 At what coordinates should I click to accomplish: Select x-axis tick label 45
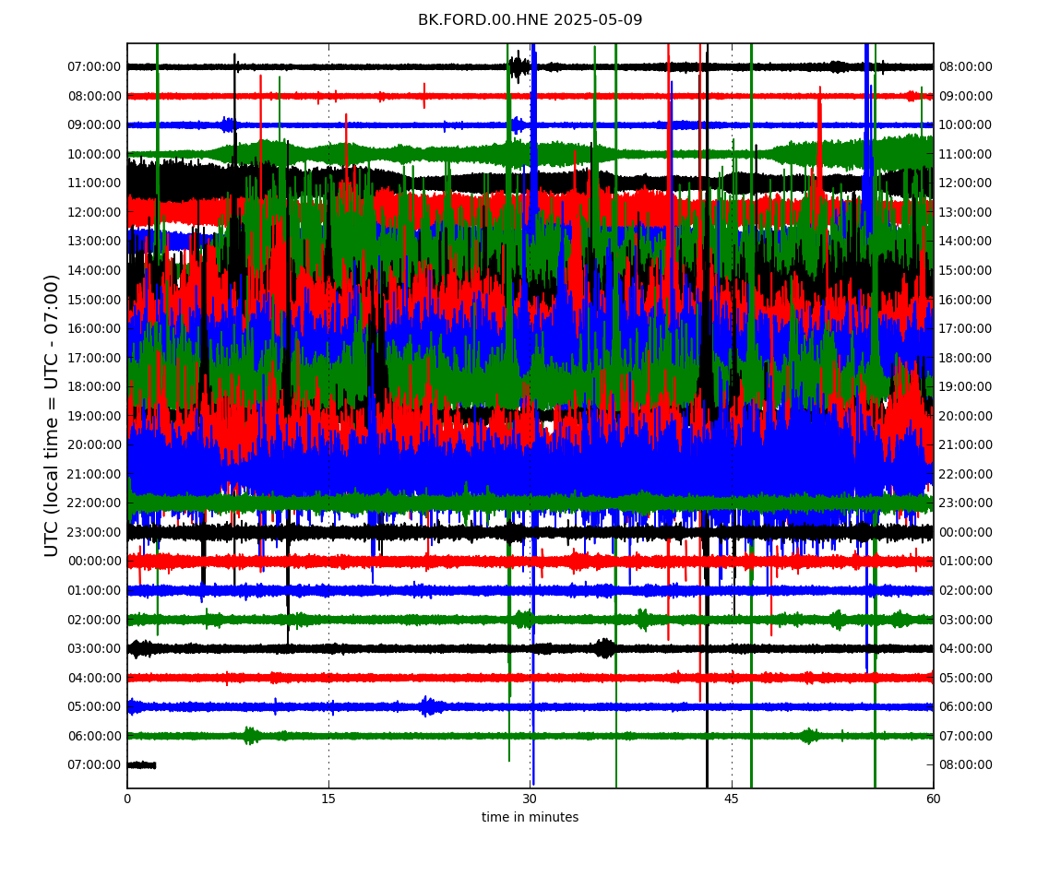pyautogui.click(x=732, y=799)
